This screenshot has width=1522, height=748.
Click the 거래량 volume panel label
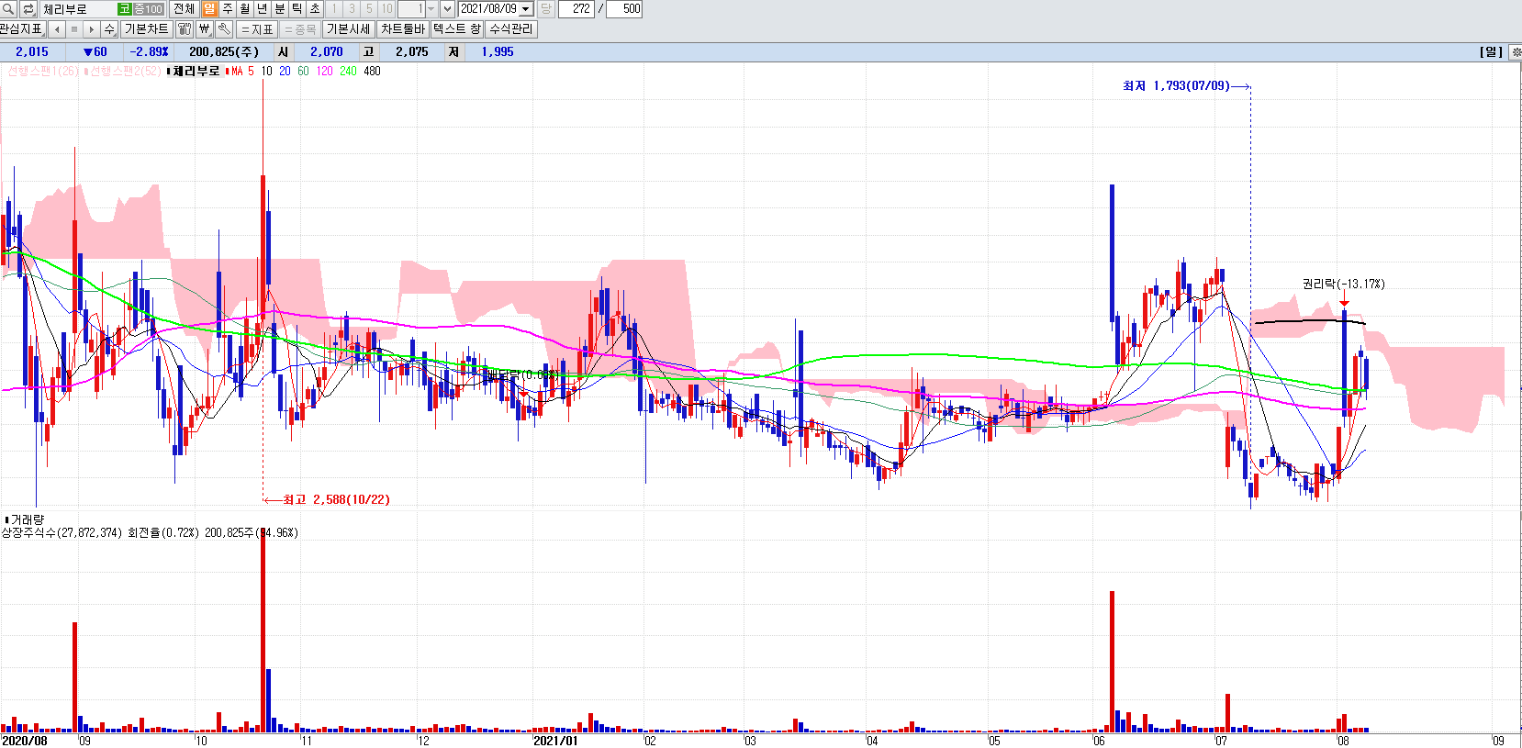[27, 519]
